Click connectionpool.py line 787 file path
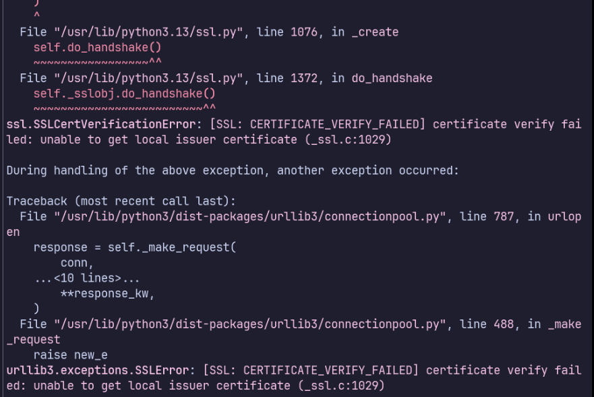This screenshot has width=594, height=397. point(249,216)
